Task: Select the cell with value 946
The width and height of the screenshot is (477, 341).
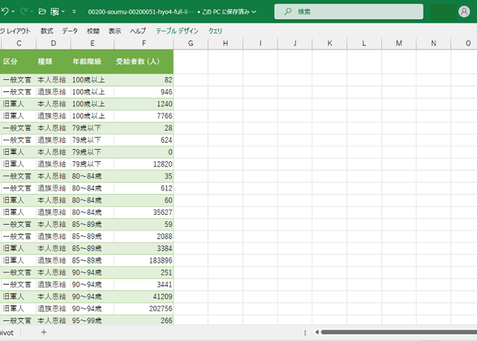Action: click(x=144, y=92)
